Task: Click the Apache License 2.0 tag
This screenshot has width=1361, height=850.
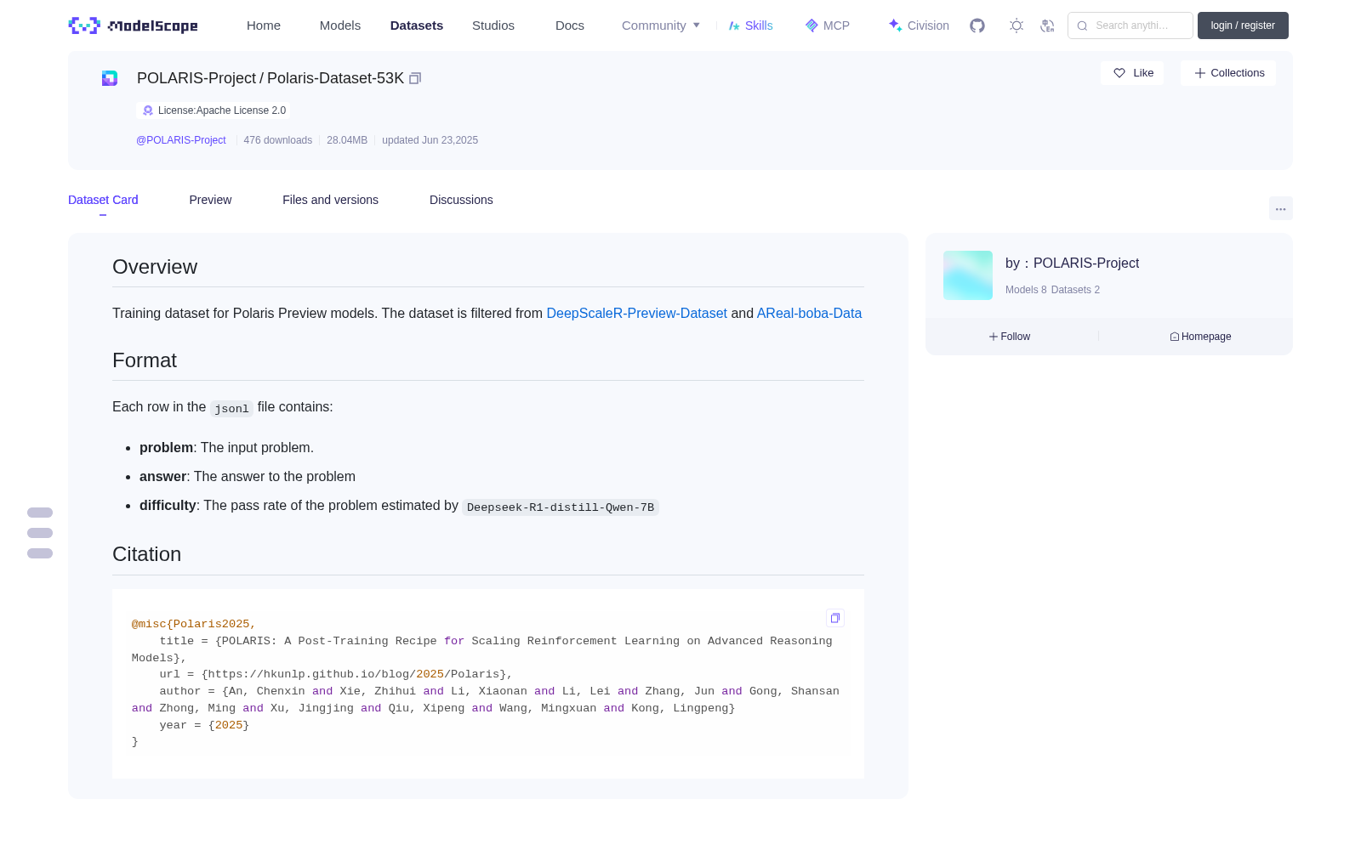Action: click(x=213, y=110)
